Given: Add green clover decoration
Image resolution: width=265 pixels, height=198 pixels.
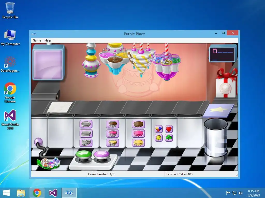Looking at the screenshot, I should pos(169,138).
